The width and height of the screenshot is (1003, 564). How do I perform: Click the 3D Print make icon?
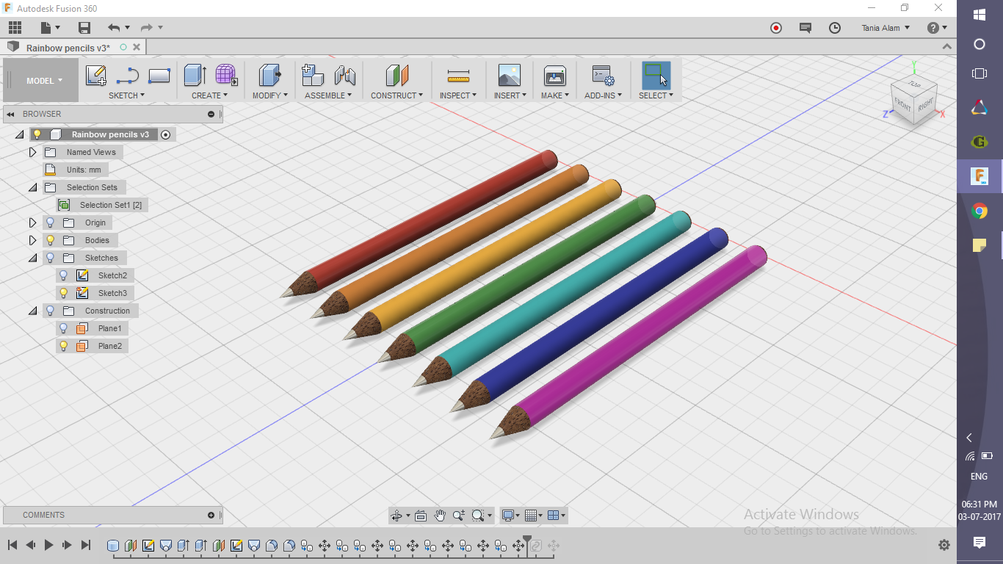(555, 76)
